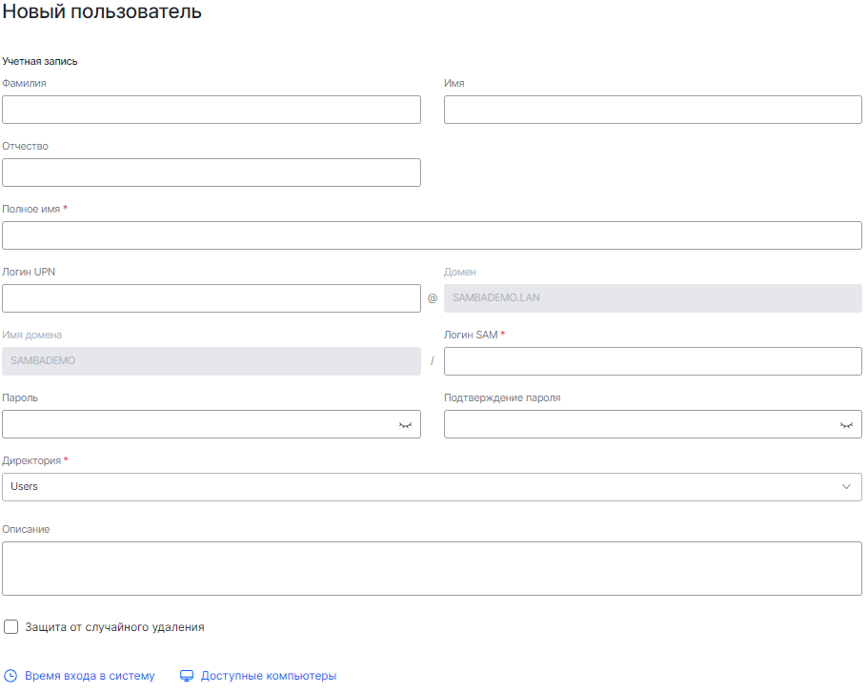Expand Директория list via its chevron arrow

click(849, 486)
